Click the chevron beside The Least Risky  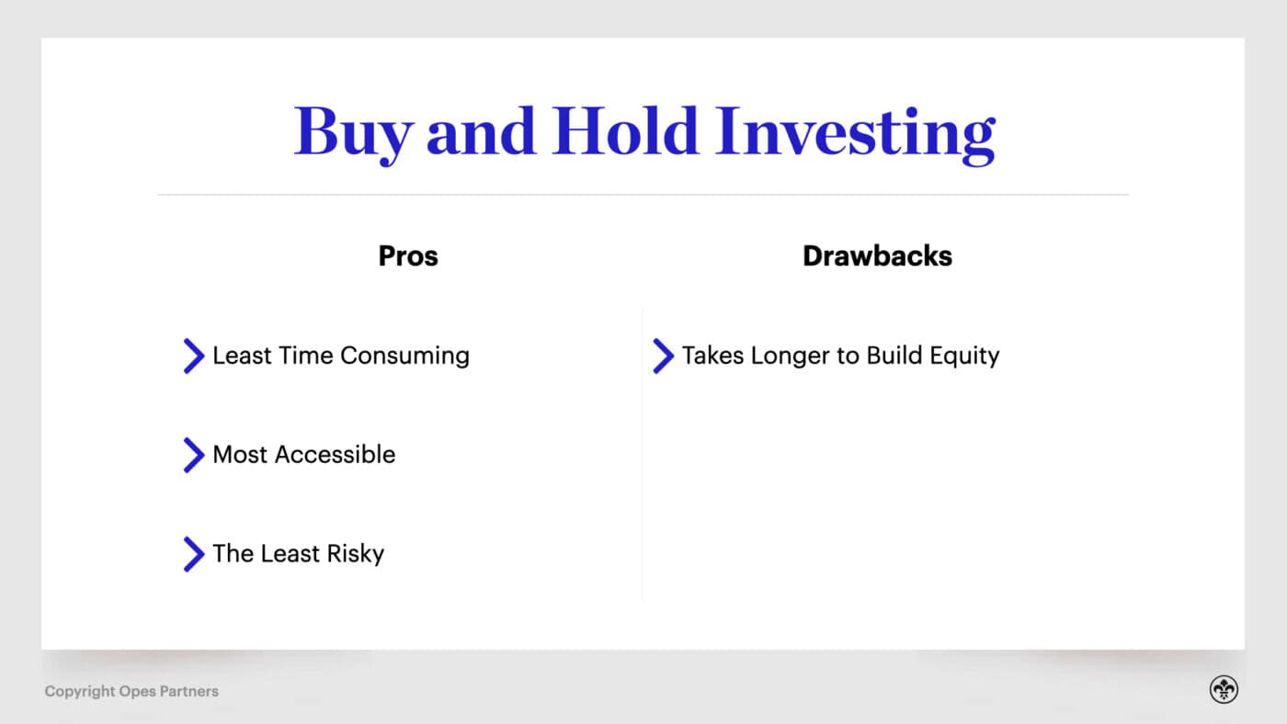(x=193, y=554)
